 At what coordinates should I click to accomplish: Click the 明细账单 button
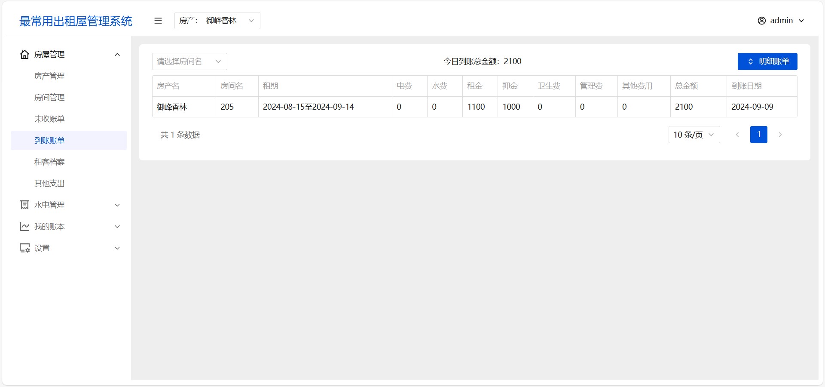tap(767, 61)
